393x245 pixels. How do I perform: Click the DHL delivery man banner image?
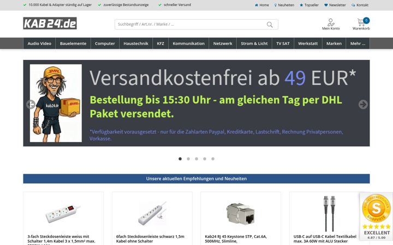pos(56,103)
